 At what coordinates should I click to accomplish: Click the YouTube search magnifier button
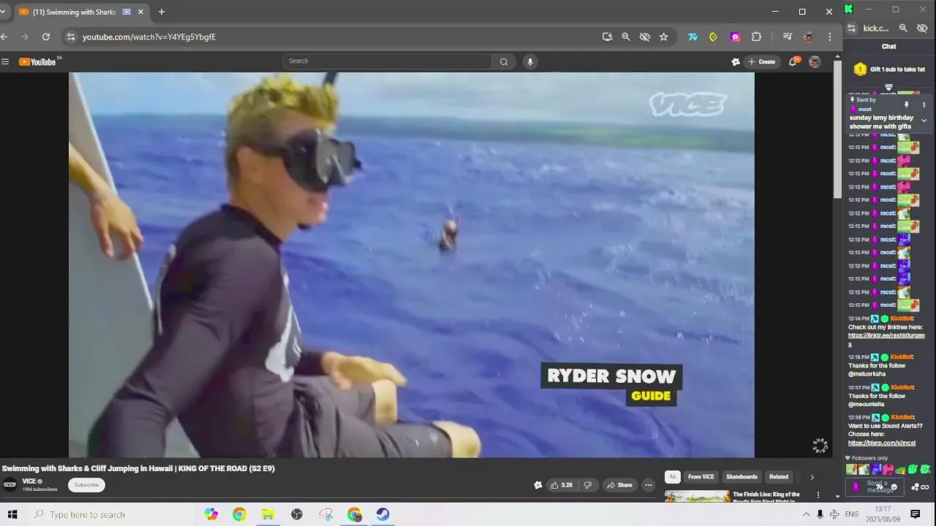[x=504, y=62]
